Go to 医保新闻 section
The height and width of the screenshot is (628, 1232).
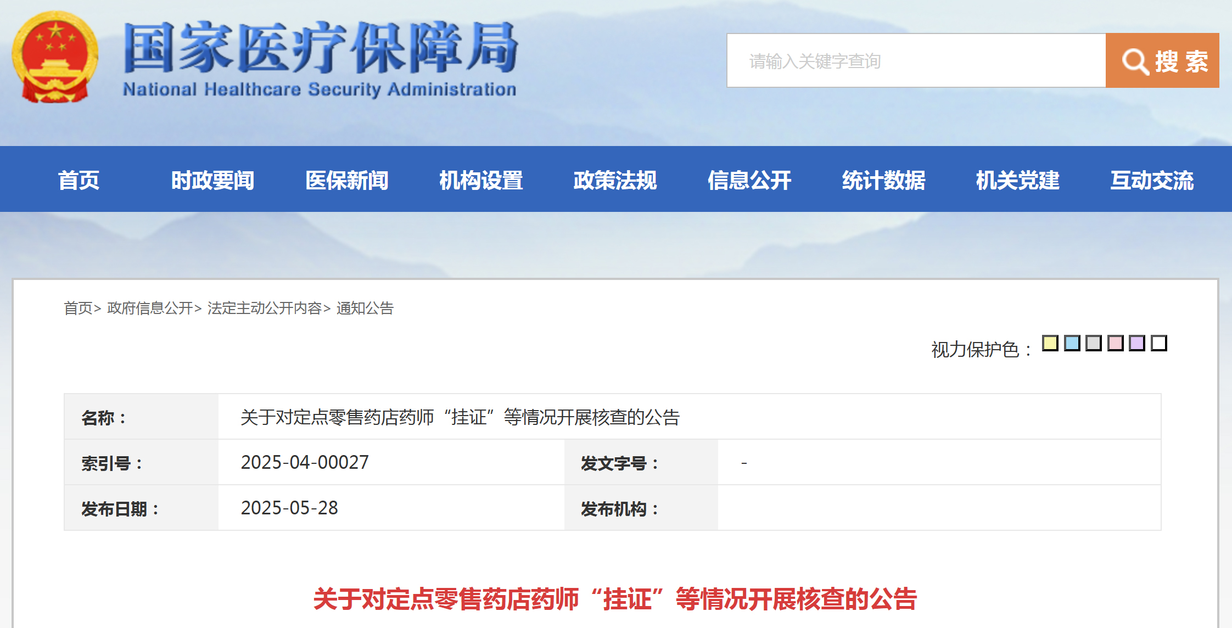click(x=347, y=180)
